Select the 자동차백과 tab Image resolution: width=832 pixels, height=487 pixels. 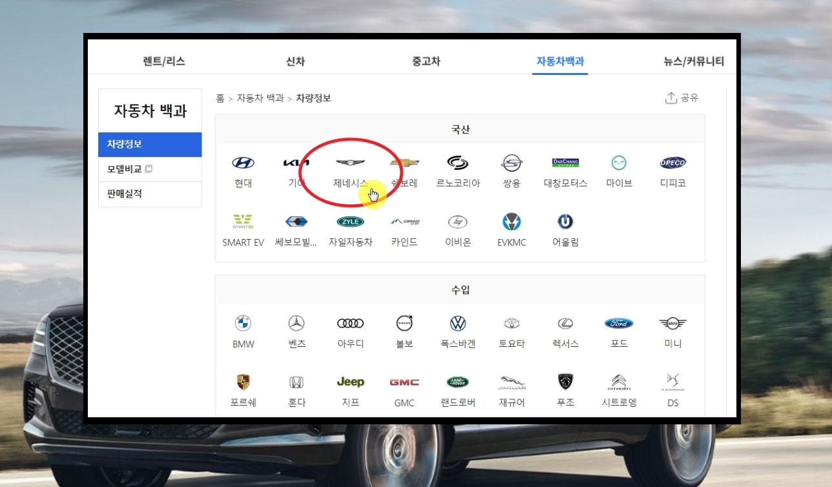pyautogui.click(x=560, y=61)
